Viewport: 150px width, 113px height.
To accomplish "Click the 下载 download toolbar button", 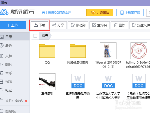I will point(39,25).
